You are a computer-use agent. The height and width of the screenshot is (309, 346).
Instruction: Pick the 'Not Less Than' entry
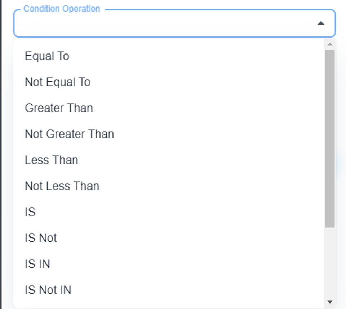coord(62,186)
